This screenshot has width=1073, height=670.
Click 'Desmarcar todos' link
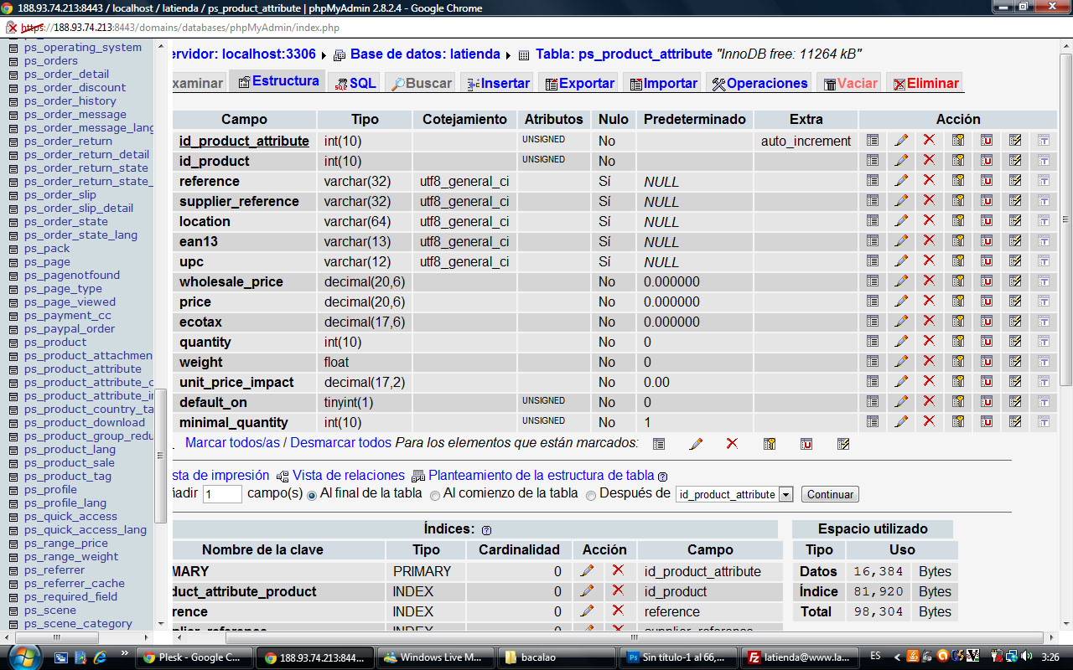[x=340, y=442]
